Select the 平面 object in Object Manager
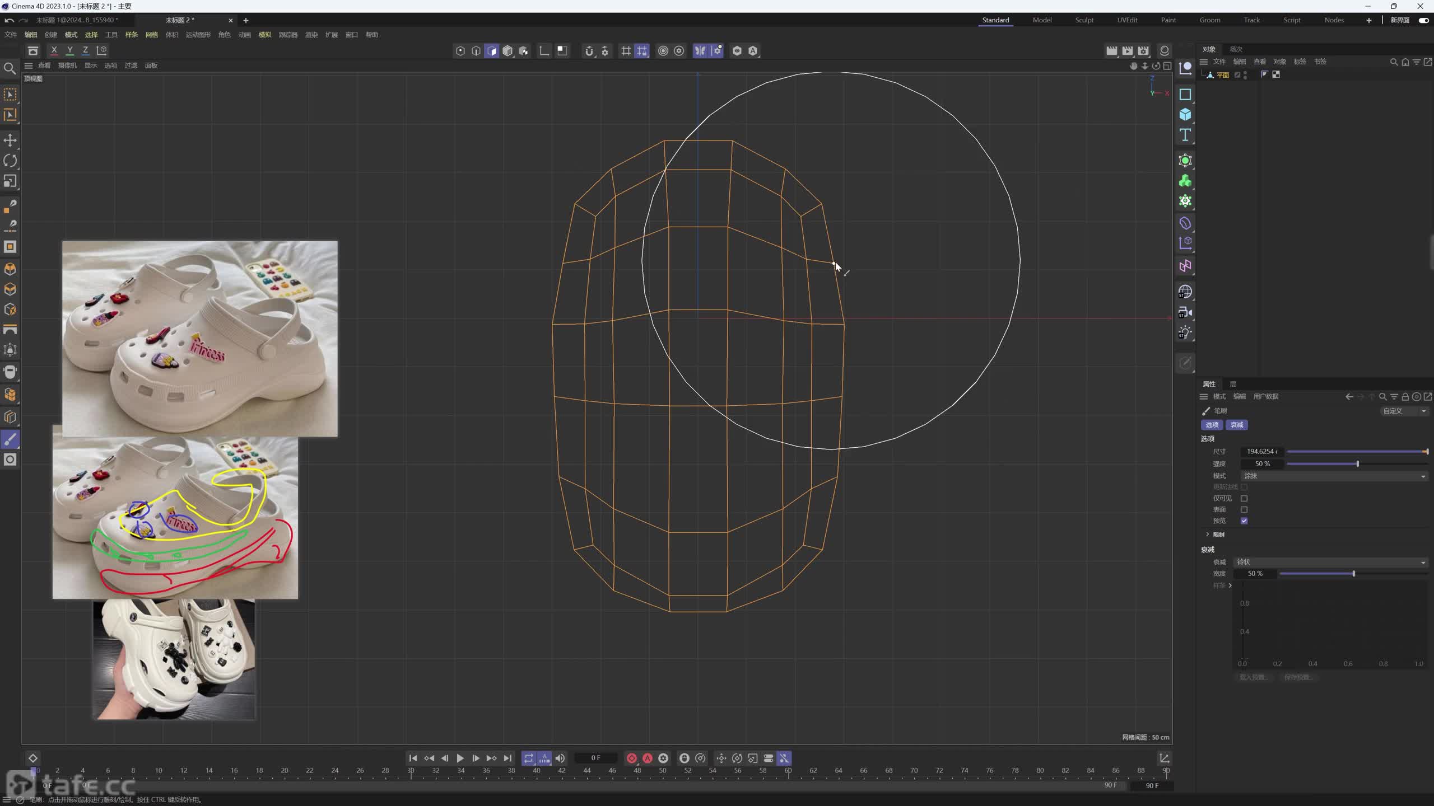 point(1223,75)
